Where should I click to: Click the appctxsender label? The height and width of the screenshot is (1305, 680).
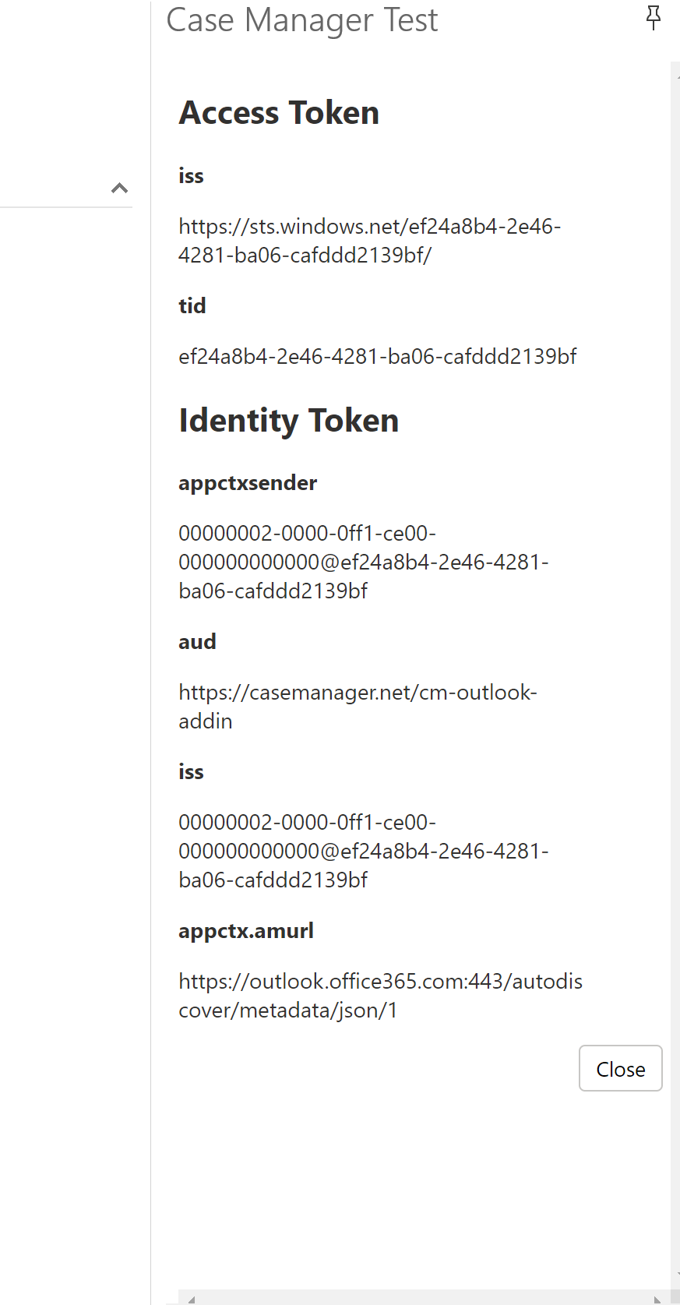[248, 483]
